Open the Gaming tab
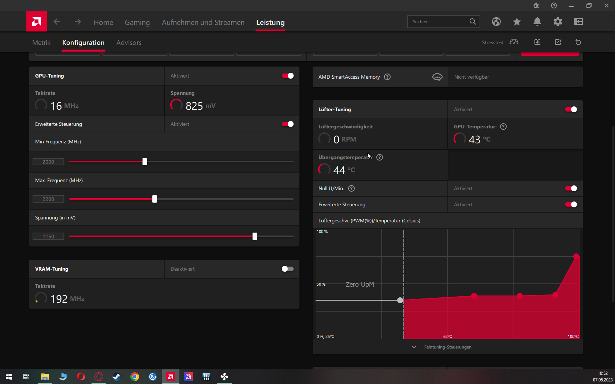This screenshot has height=384, width=615. (137, 22)
